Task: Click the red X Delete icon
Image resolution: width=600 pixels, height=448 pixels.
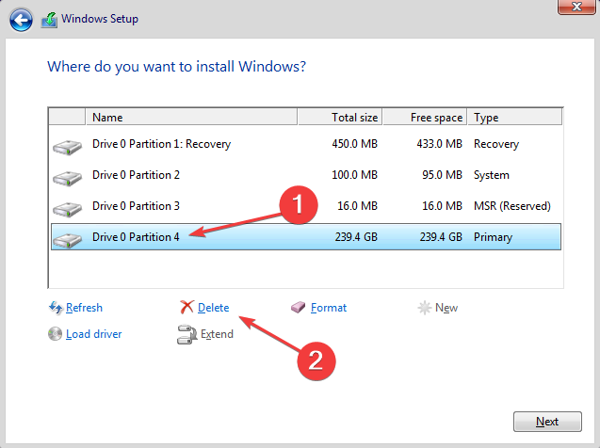Action: 186,307
